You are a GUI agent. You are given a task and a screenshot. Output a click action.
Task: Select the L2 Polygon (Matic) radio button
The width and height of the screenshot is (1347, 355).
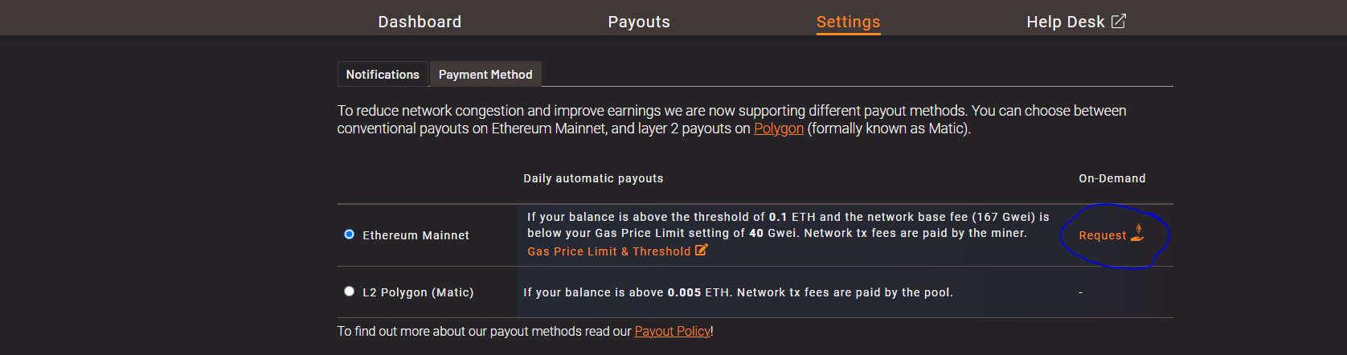coord(349,292)
